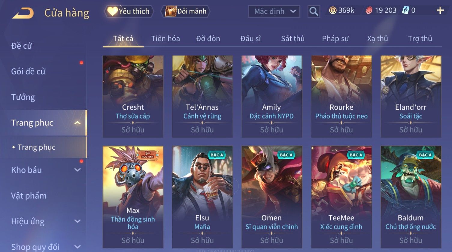Image resolution: width=452 pixels, height=252 pixels.
Task: Select the Elsu Mafia skin card
Action: click(202, 197)
